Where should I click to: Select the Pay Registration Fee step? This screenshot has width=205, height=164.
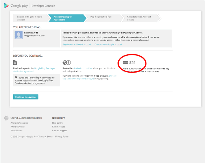103,18
